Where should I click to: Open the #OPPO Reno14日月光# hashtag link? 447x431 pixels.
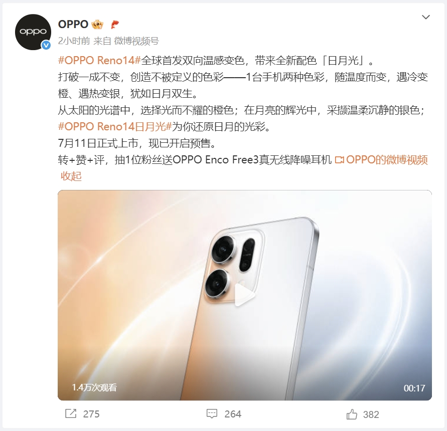tap(115, 126)
